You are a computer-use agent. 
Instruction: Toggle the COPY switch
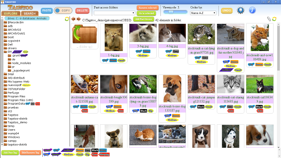pyautogui.click(x=63, y=10)
